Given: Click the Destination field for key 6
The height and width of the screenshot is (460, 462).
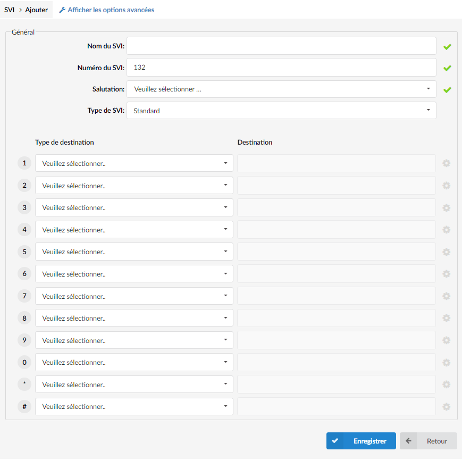Looking at the screenshot, I should tap(336, 274).
